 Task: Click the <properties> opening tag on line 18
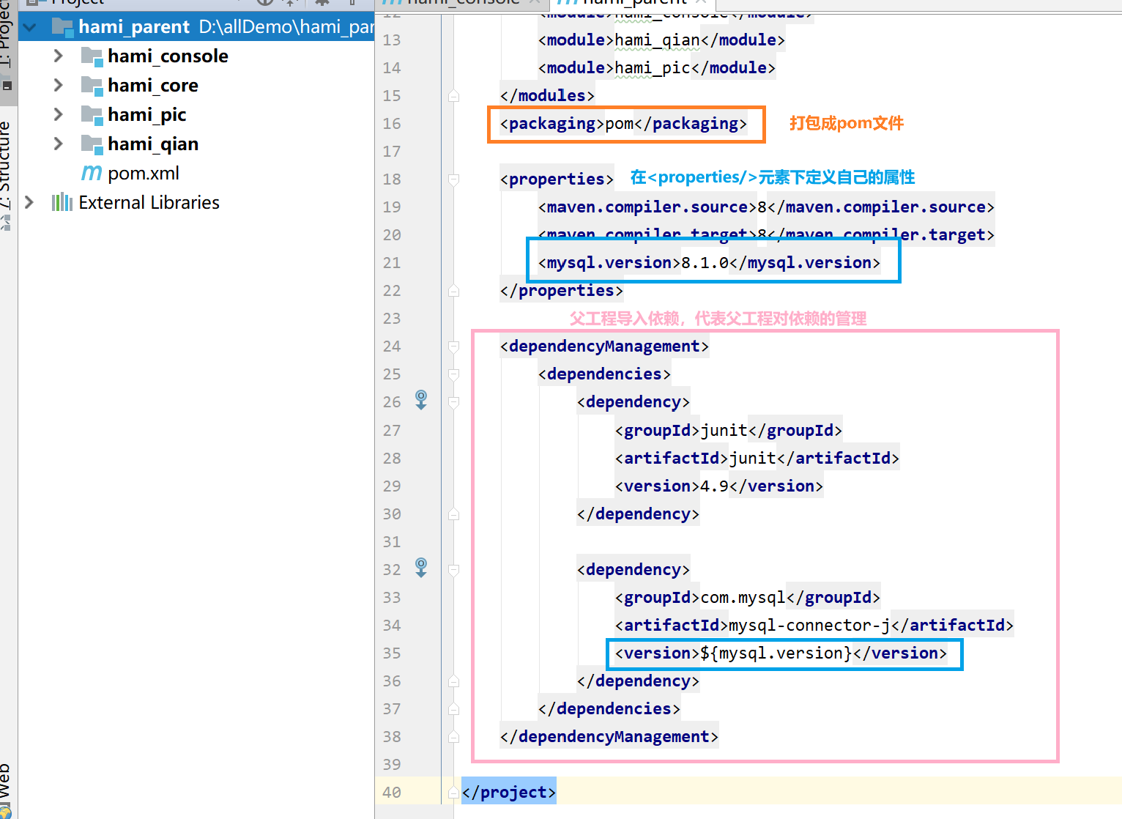[557, 179]
